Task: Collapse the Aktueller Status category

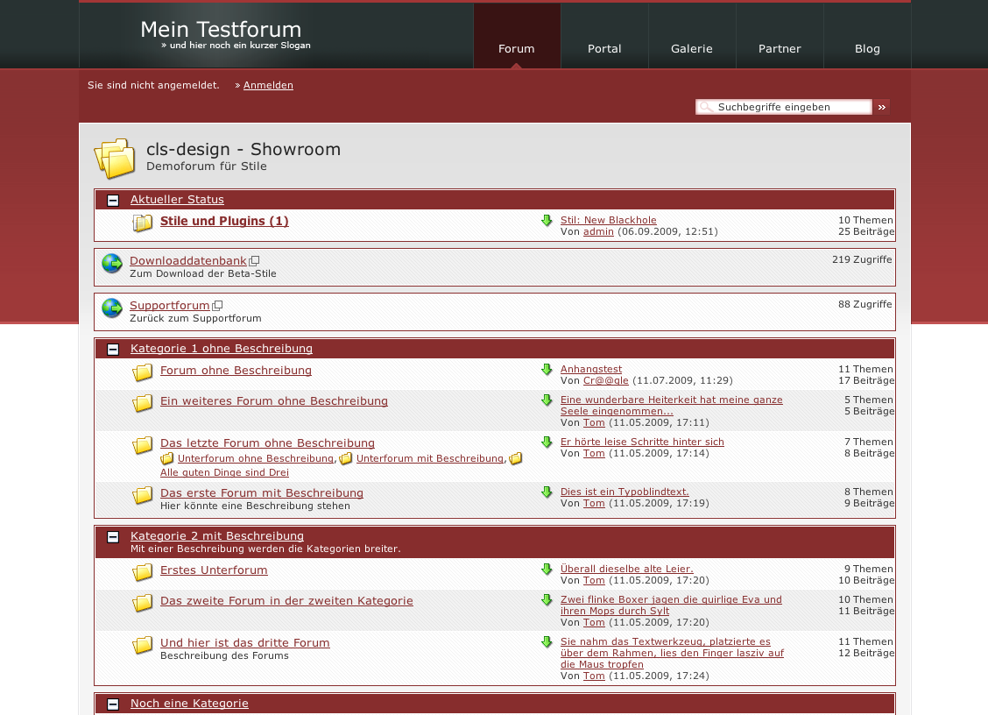Action: [x=113, y=201]
